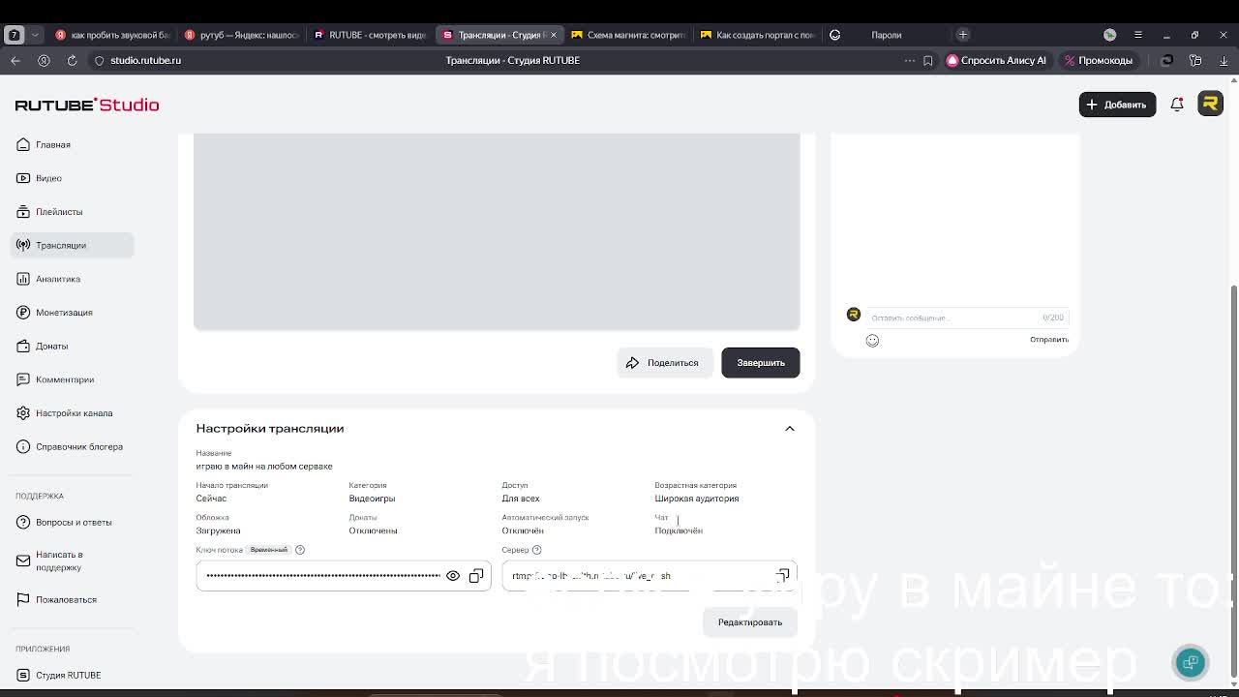Open Вопросы и ответы support link
1239x697 pixels.
pyautogui.click(x=73, y=522)
